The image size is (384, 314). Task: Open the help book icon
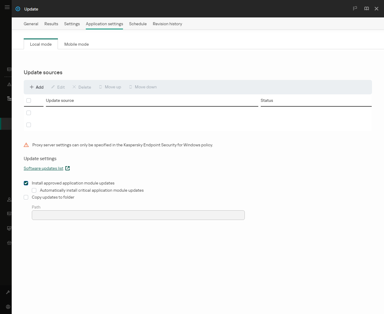[367, 8]
